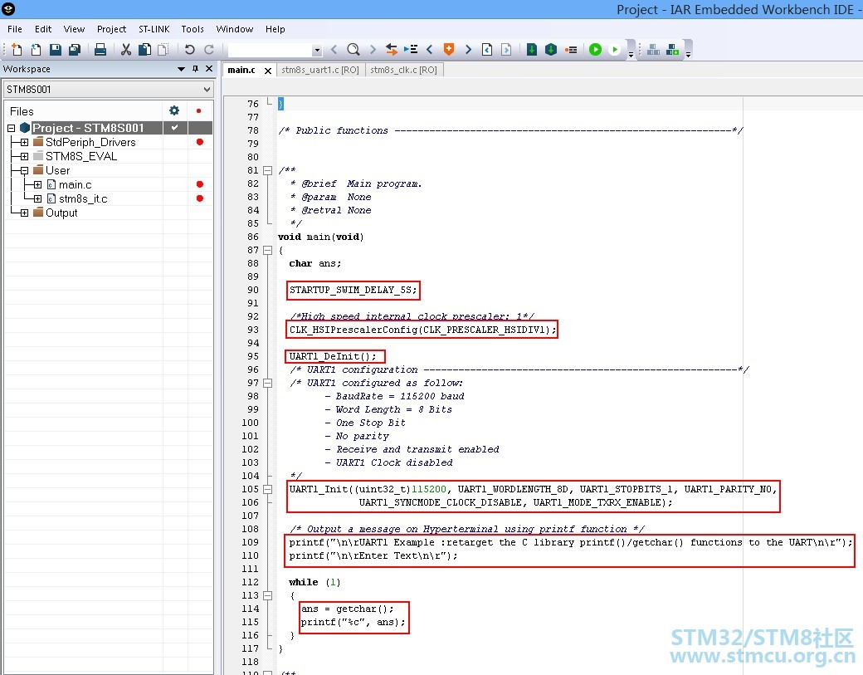Undo the last edit
The height and width of the screenshot is (675, 863).
tap(190, 50)
